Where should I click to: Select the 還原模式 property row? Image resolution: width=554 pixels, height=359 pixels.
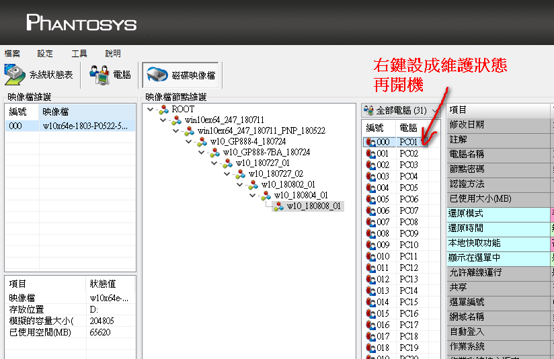(498, 213)
